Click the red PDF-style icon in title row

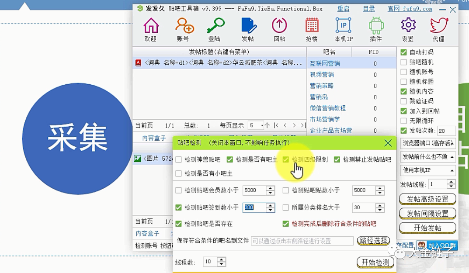click(x=138, y=63)
